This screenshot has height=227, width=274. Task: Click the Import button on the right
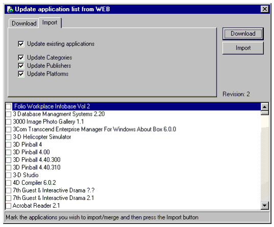[243, 48]
